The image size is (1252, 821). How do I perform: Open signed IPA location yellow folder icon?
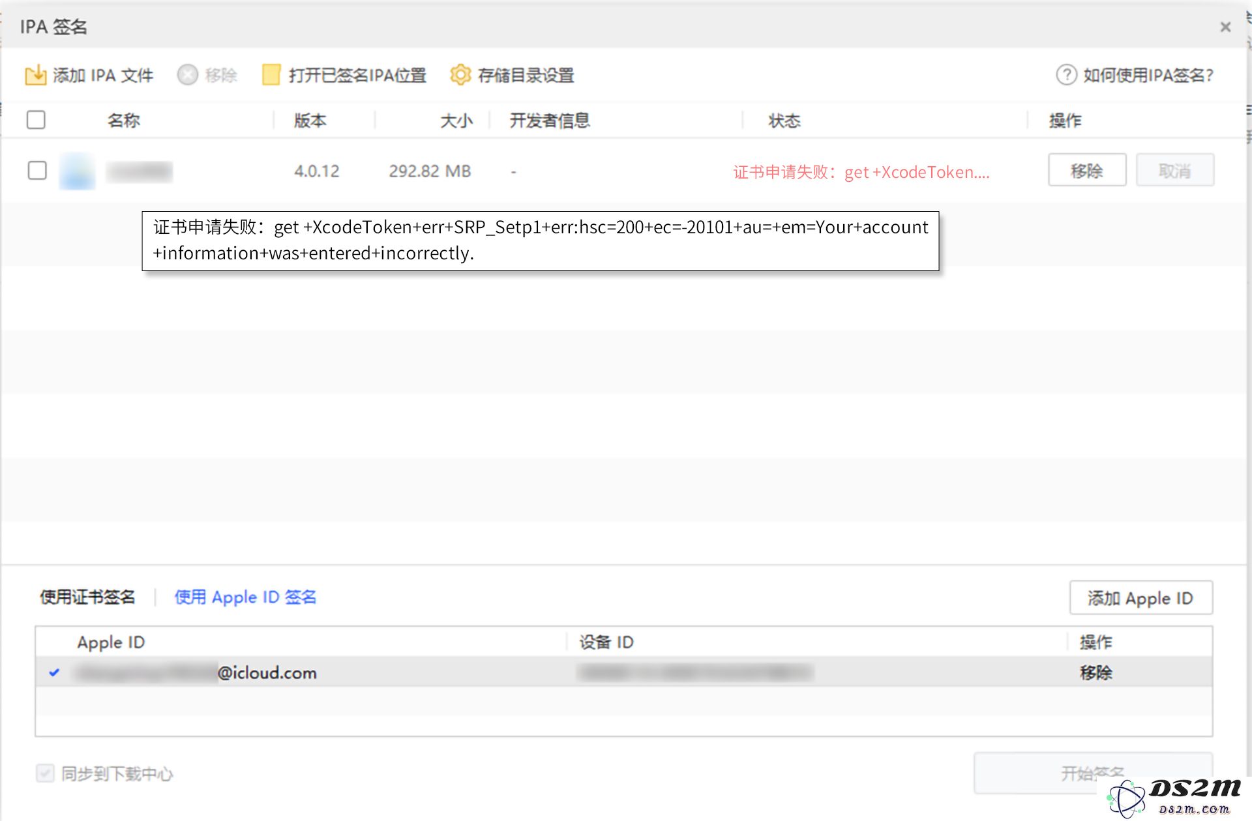tap(271, 75)
